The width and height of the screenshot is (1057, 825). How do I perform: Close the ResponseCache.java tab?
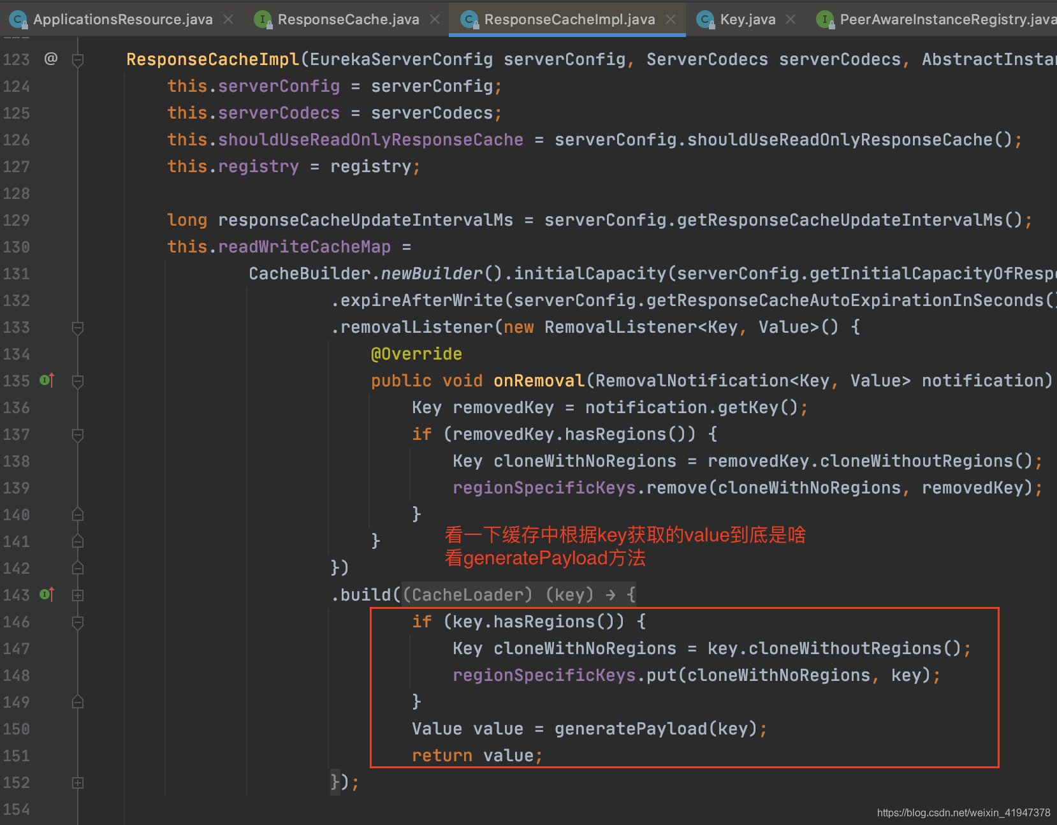click(435, 19)
